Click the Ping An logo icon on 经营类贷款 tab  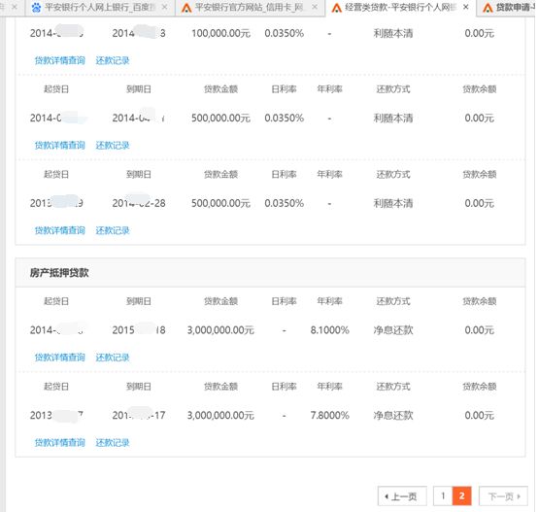point(337,8)
